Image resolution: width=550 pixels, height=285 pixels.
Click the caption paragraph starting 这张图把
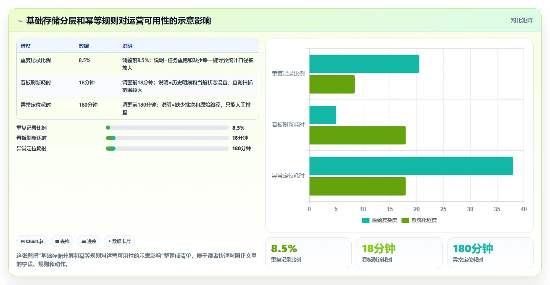(137, 260)
